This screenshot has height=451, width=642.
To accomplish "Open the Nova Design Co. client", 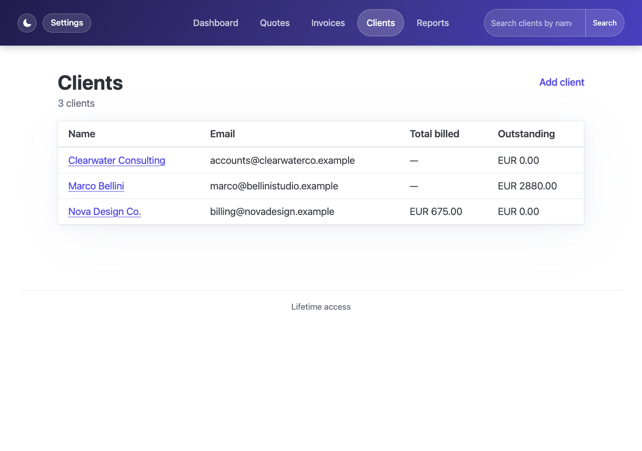I will 105,211.
